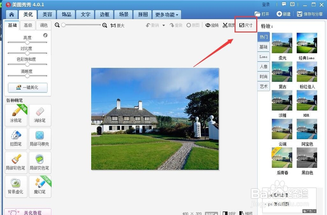Click the 对比度 contrast slider
The image size is (327, 215).
click(27, 53)
